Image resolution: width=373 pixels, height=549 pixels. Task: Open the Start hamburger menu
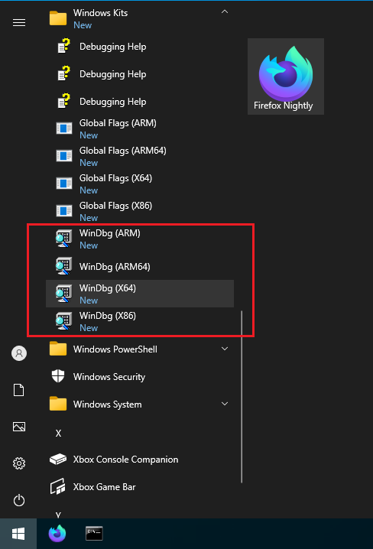click(19, 23)
